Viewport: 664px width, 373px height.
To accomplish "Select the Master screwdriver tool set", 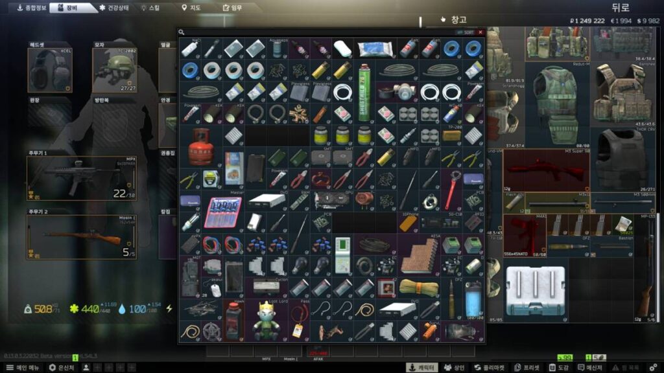I will [224, 212].
